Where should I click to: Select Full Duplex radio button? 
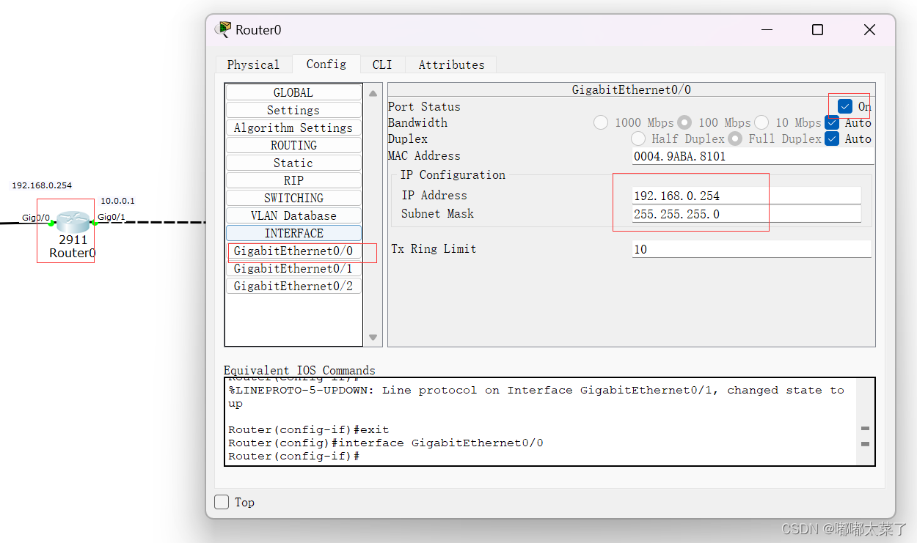coord(735,138)
